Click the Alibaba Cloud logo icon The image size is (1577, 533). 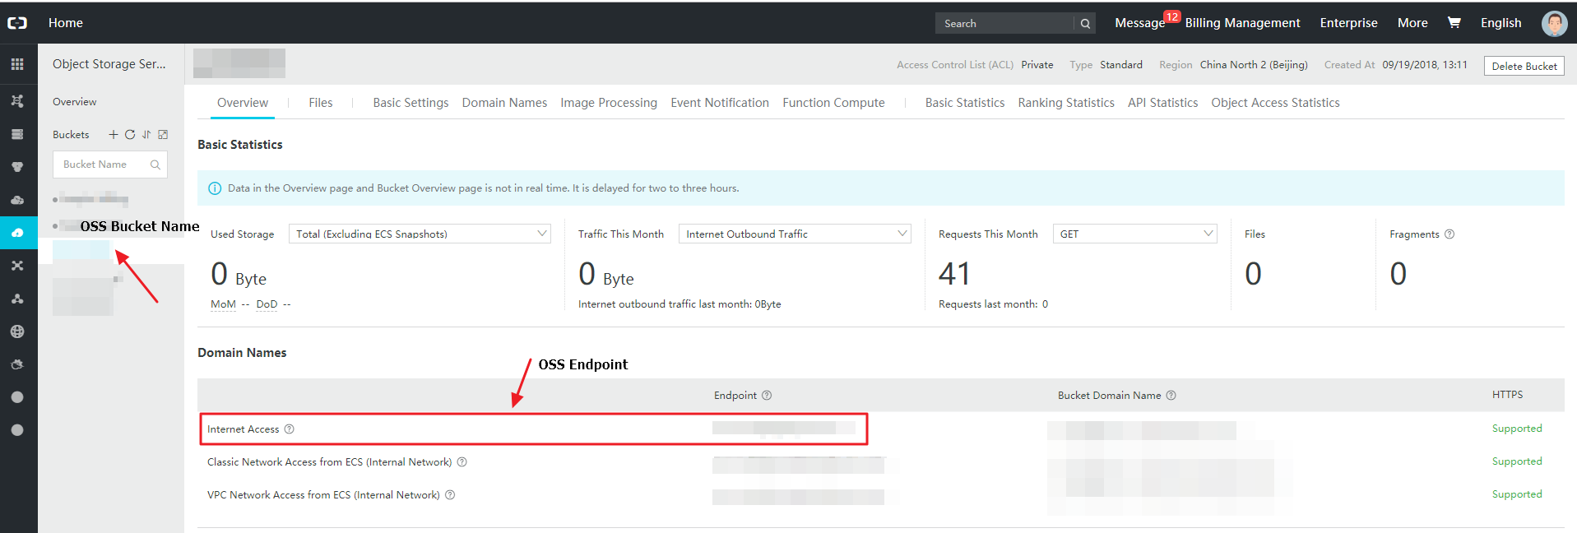17,23
